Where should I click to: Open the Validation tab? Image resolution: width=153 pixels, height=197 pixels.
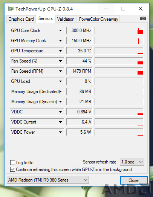coord(66,19)
